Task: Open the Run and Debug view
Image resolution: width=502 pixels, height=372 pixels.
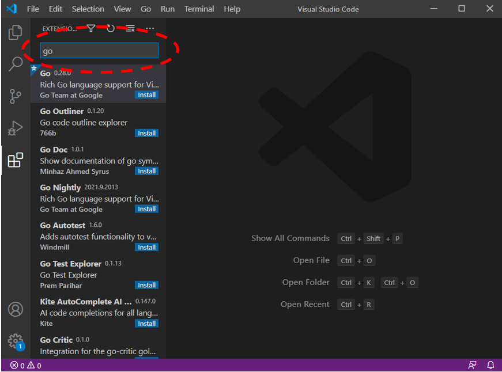Action: (15, 128)
